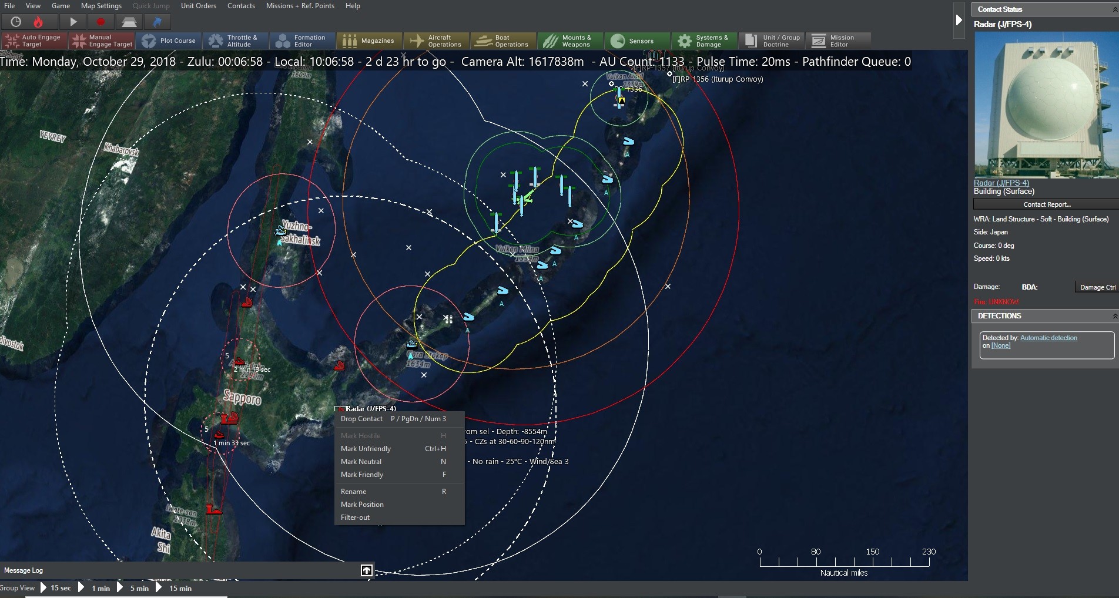Set Group View interval to 1 min
Screen dimensions: 1119x598
pos(100,588)
